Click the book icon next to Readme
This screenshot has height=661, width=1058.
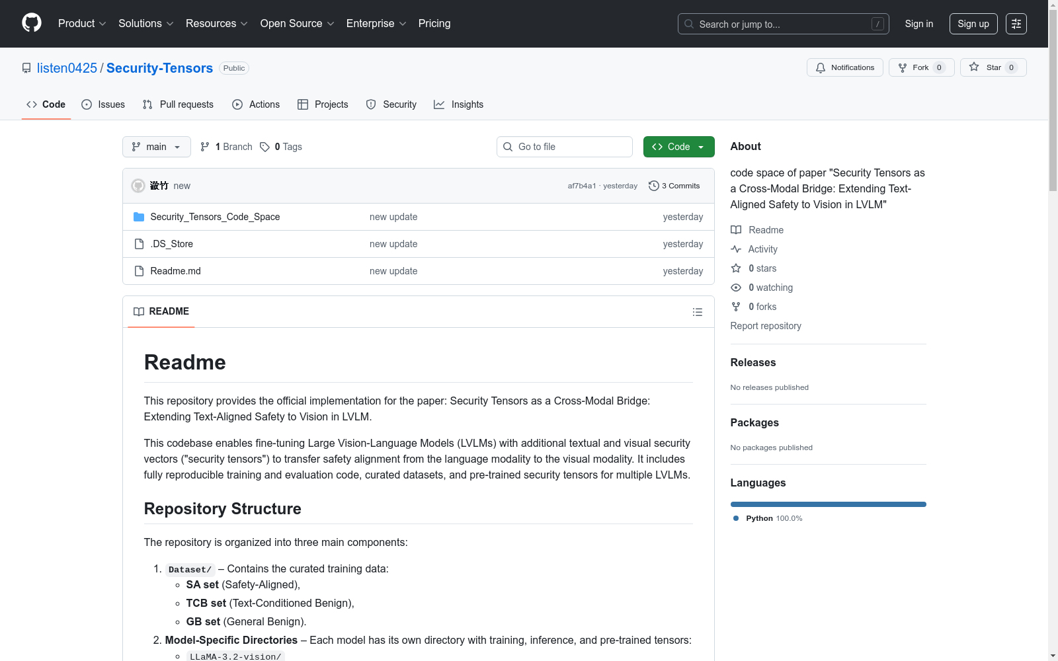(x=736, y=230)
